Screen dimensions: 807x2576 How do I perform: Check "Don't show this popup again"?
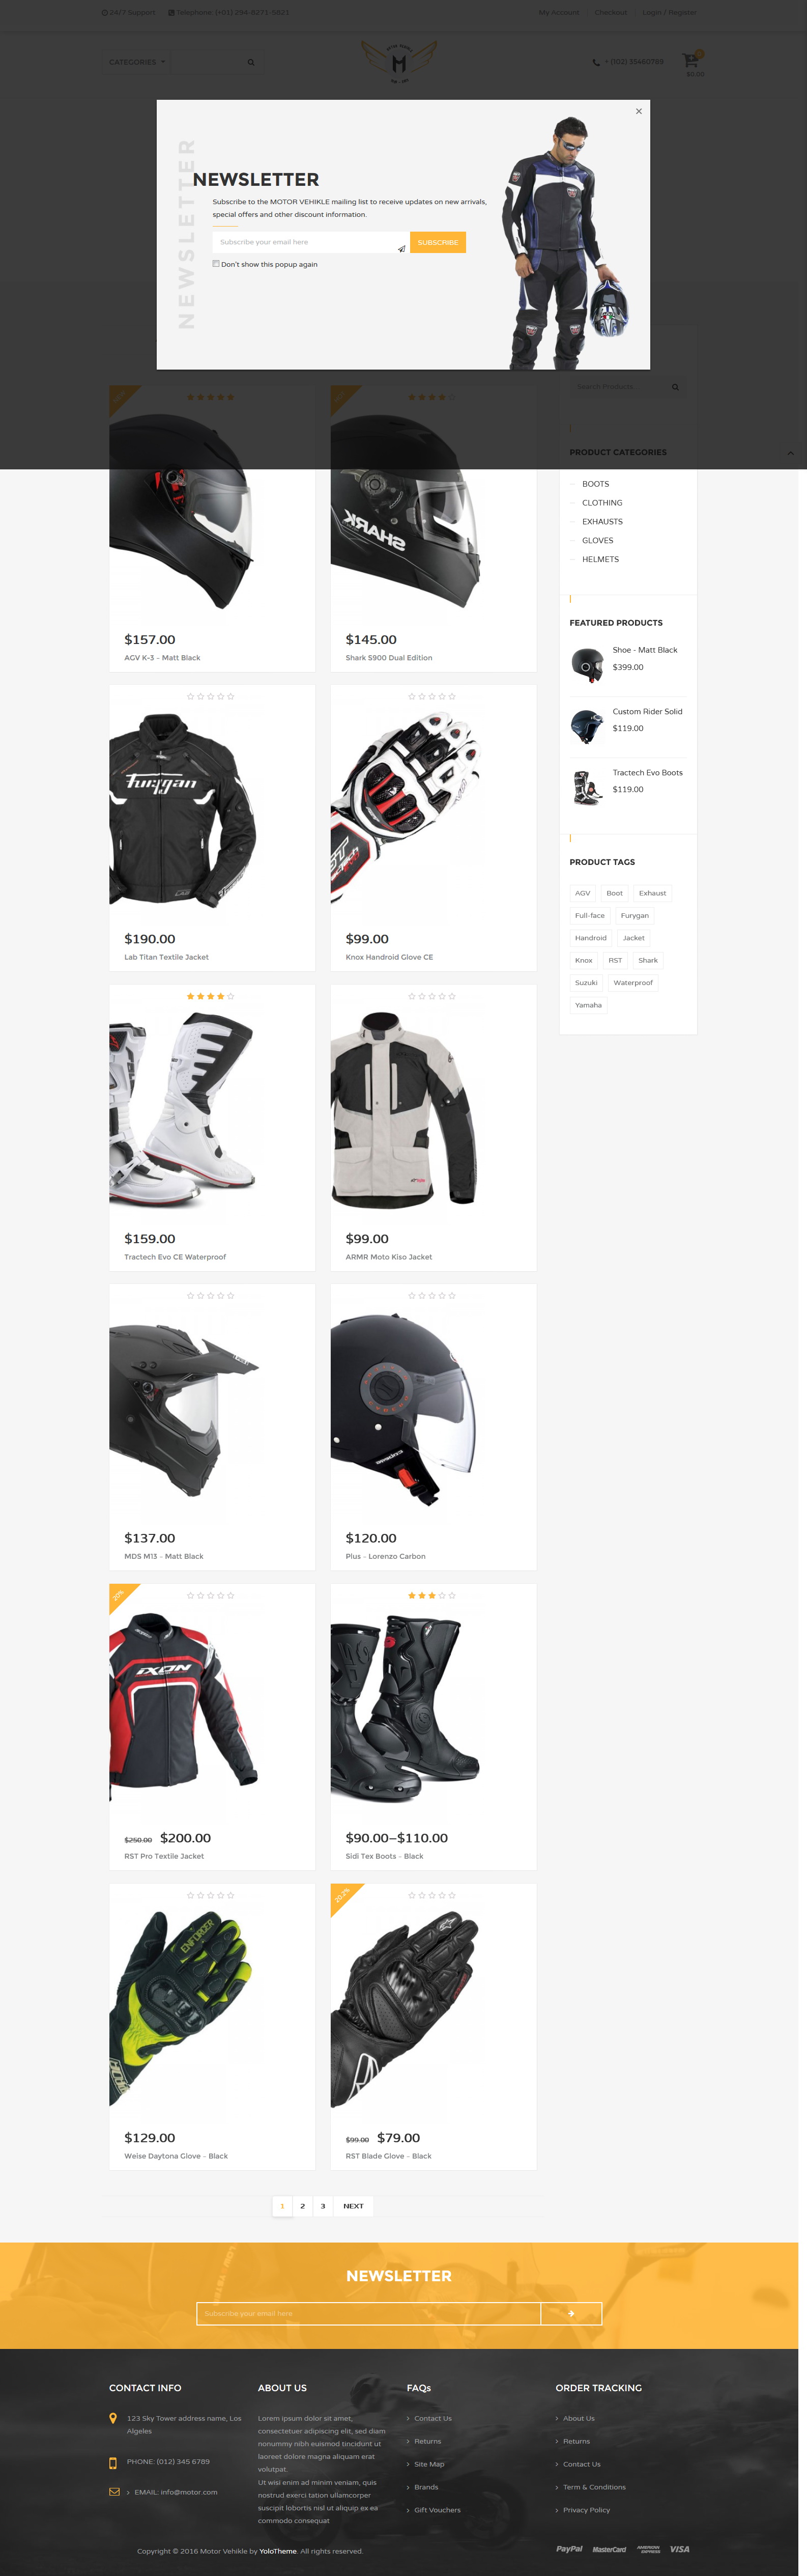click(216, 264)
